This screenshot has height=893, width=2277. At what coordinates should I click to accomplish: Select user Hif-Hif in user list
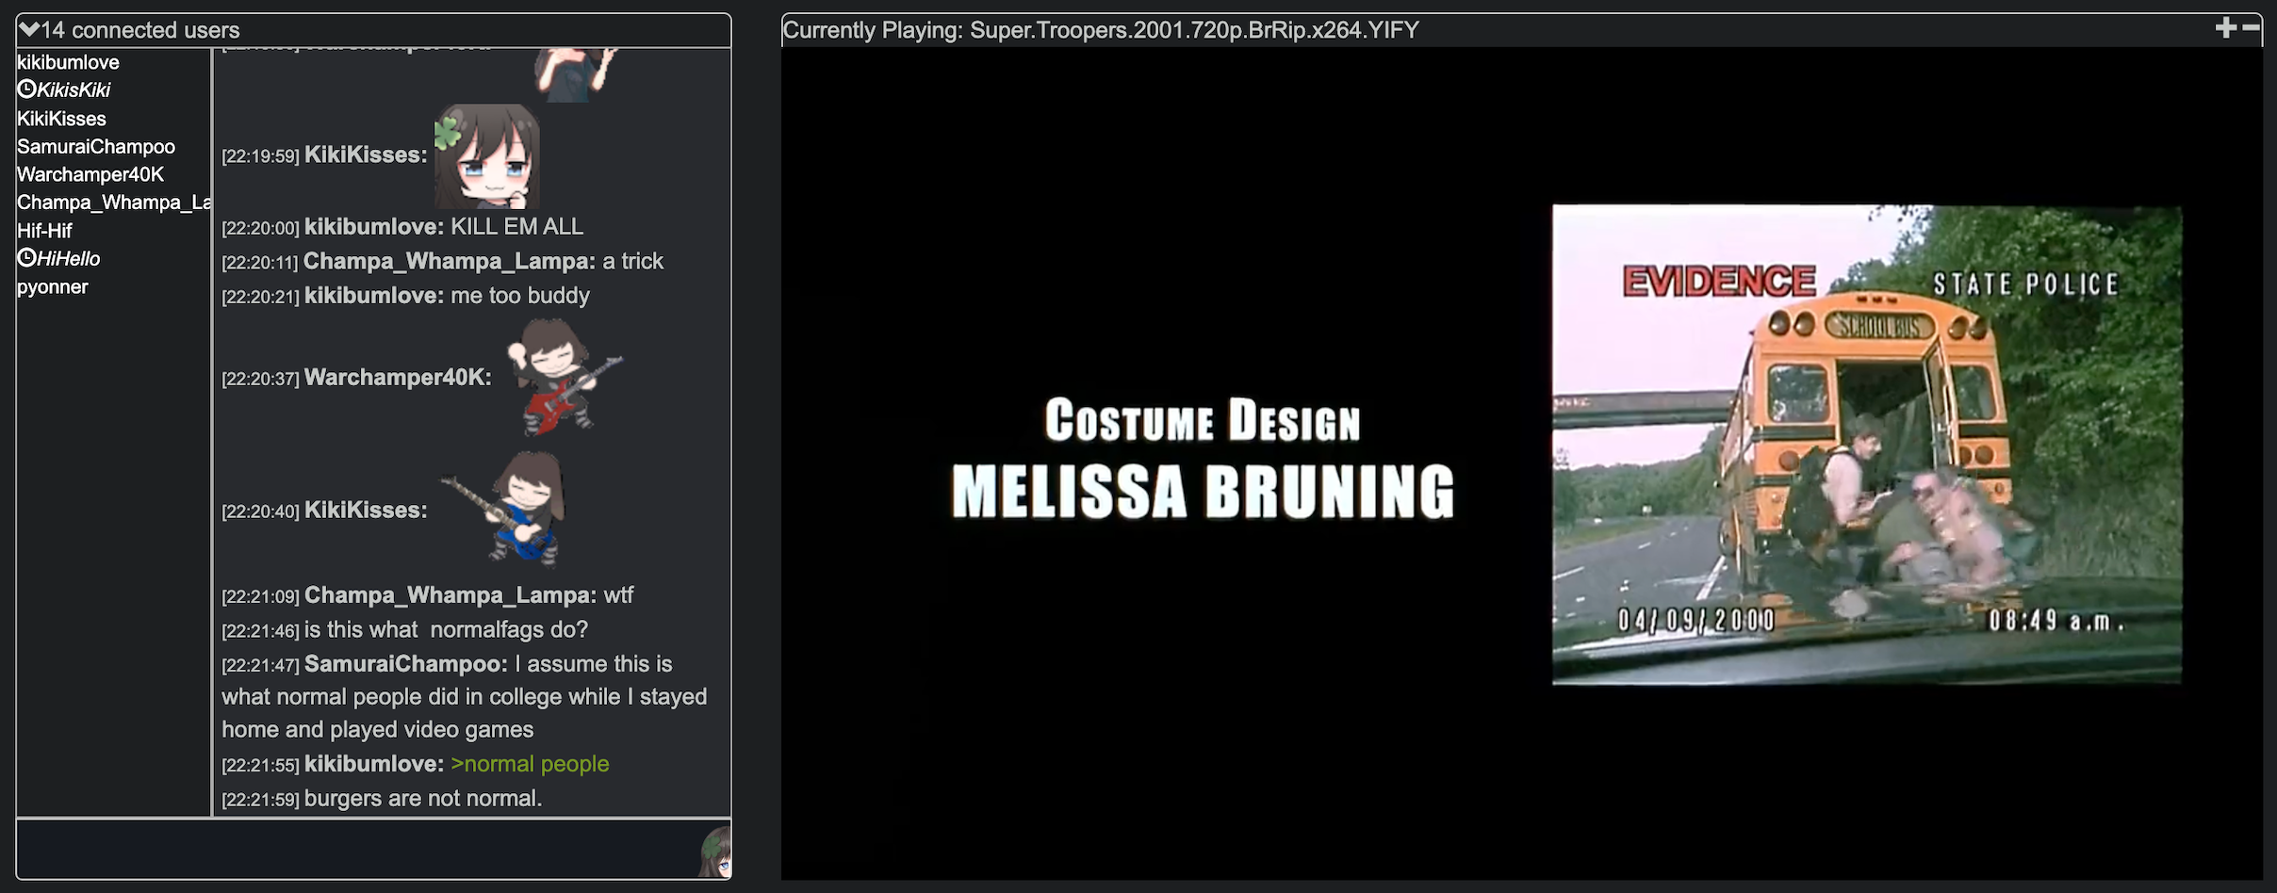(44, 231)
